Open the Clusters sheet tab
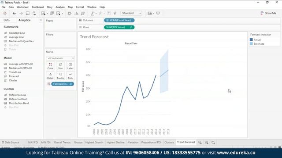Viewport: 282px width, 158px height. click(169, 142)
